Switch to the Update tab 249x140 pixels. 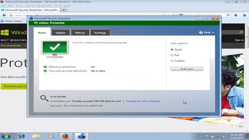coord(61,33)
